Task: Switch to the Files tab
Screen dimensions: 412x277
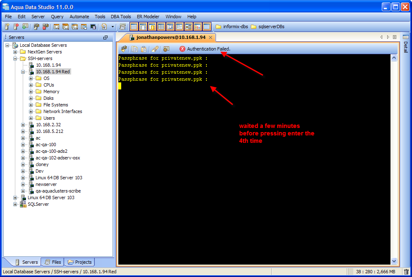Action: coord(53,262)
